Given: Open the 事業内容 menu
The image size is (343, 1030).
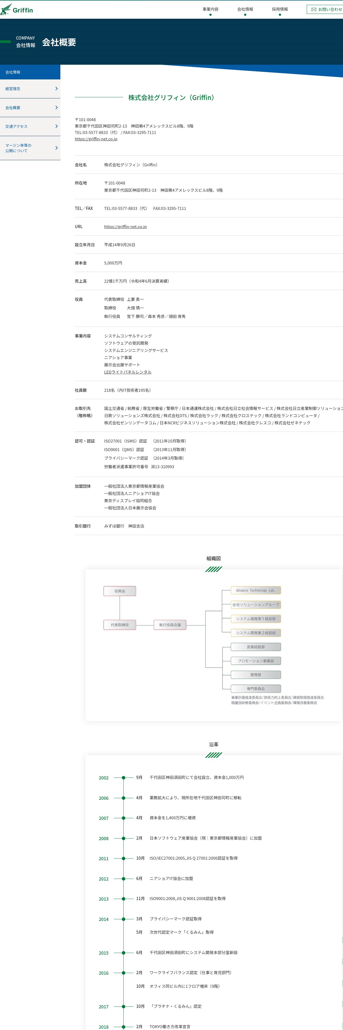Looking at the screenshot, I should pos(211,9).
